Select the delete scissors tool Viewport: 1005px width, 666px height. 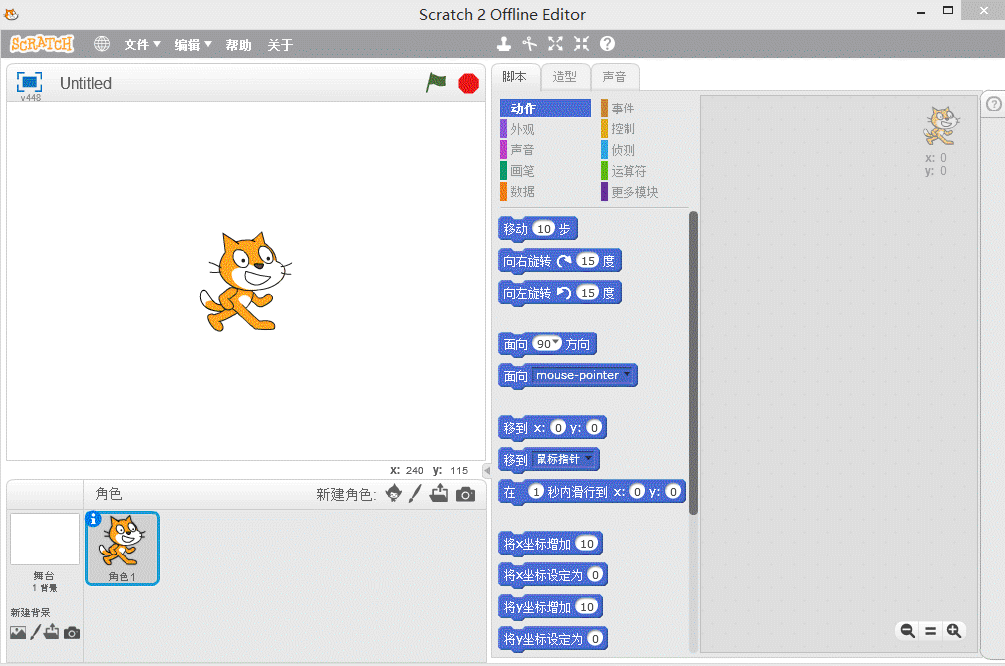[530, 44]
